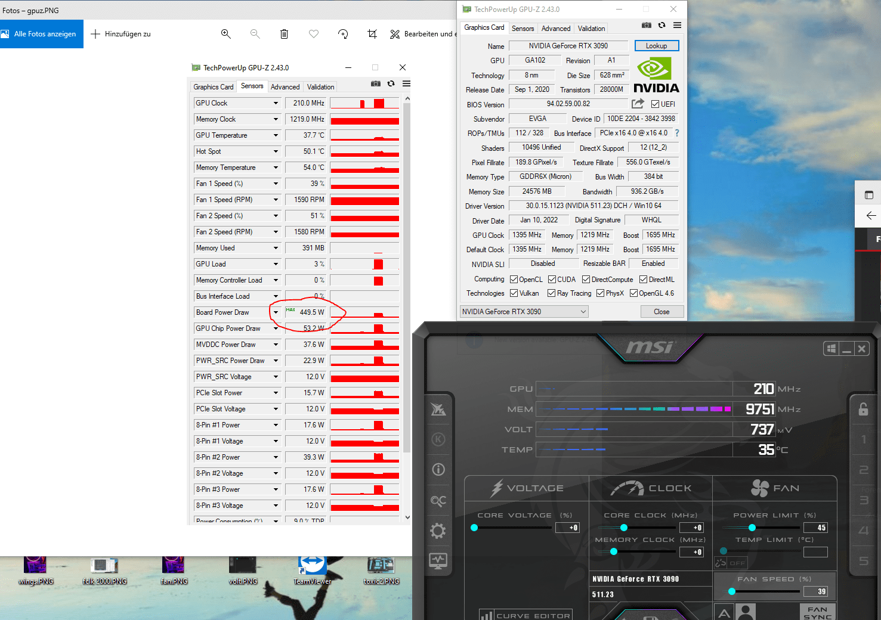Image resolution: width=881 pixels, height=620 pixels.
Task: Click the Close button in GPU-Z
Action: coord(661,312)
